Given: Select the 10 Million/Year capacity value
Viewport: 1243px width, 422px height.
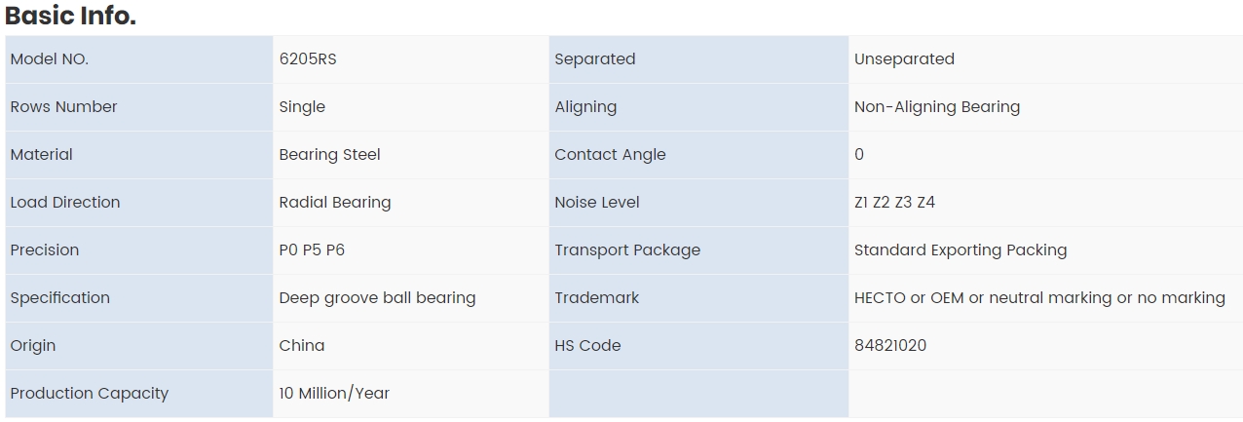Looking at the screenshot, I should point(334,394).
